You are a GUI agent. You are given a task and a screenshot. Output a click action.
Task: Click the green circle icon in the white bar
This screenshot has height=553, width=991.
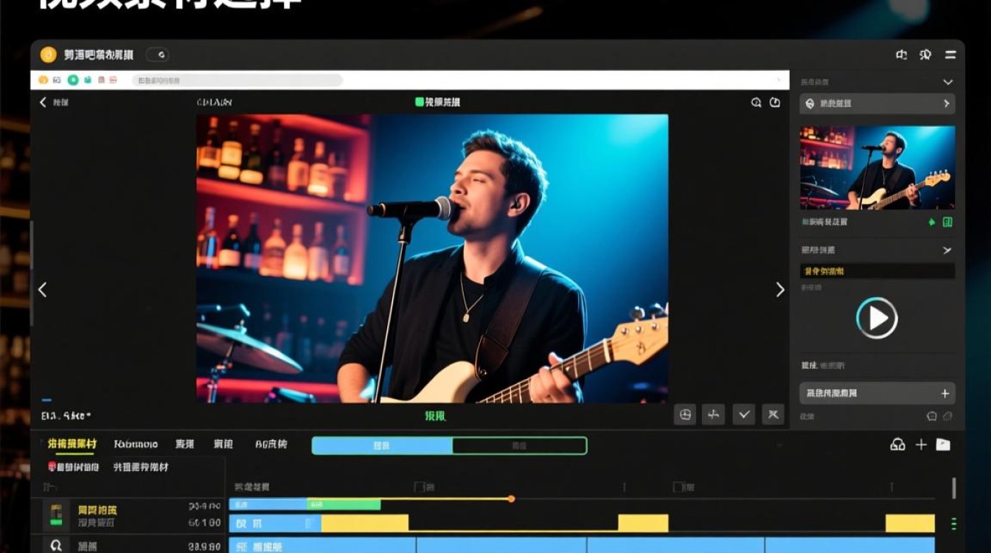point(73,80)
